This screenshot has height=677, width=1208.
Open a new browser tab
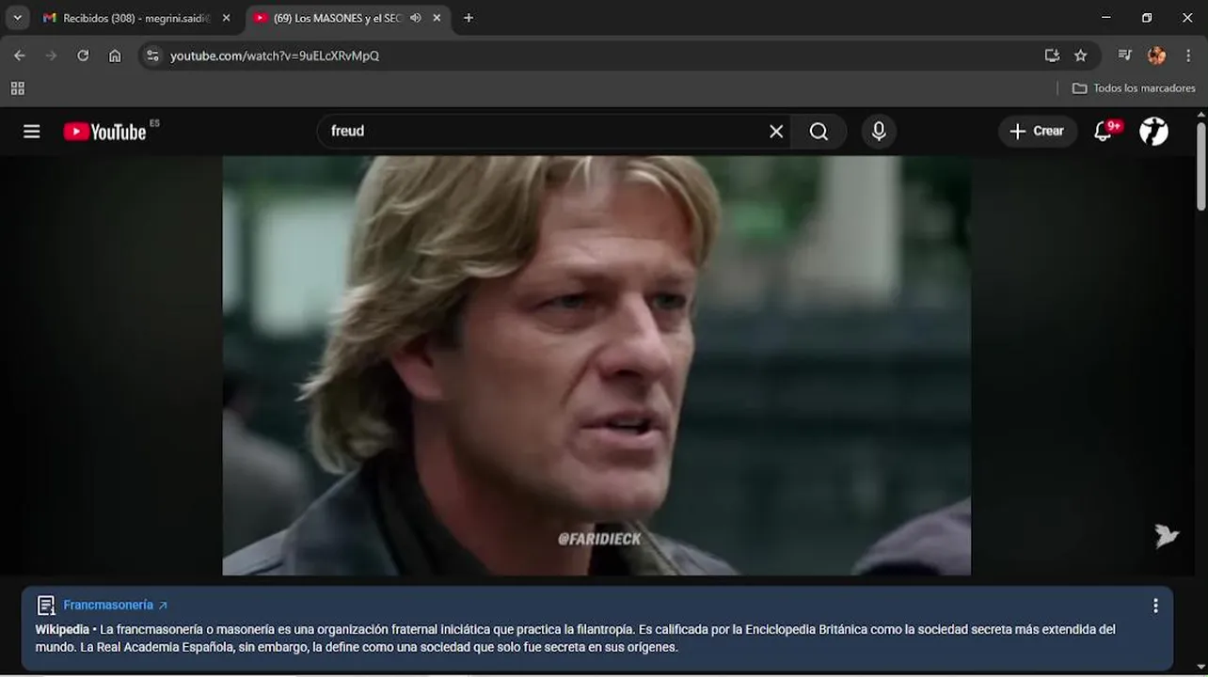pos(469,18)
